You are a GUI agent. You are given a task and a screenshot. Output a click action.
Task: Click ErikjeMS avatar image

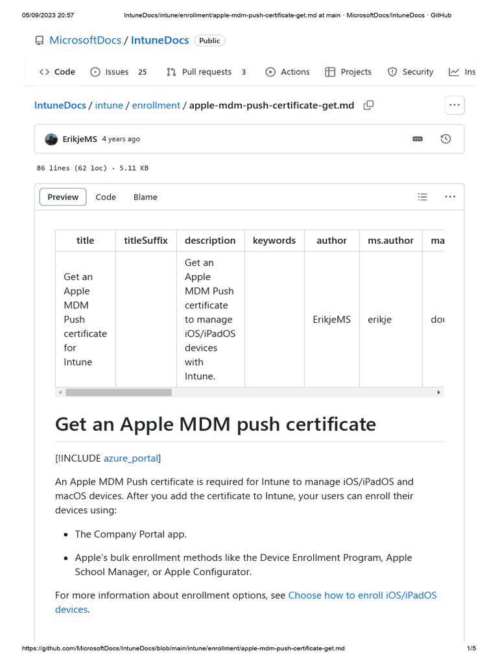point(51,139)
